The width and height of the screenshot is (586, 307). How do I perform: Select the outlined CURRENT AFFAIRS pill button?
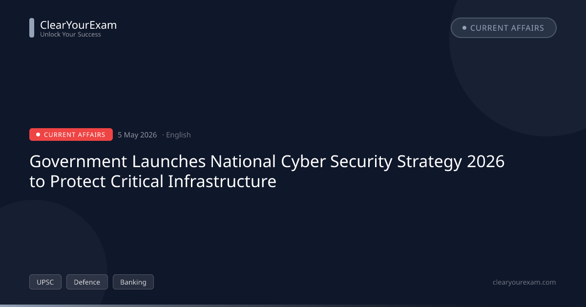[503, 28]
